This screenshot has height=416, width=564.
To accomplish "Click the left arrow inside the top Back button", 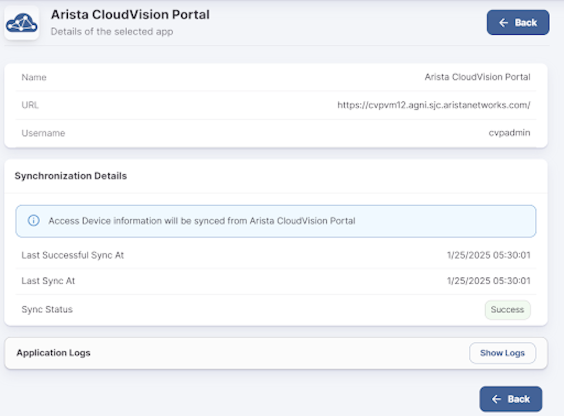I will 503,23.
